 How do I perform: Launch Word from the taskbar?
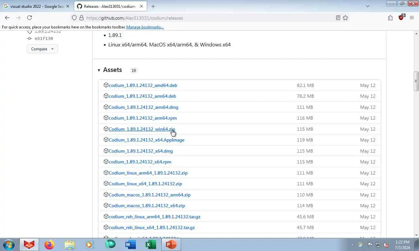click(x=130, y=244)
